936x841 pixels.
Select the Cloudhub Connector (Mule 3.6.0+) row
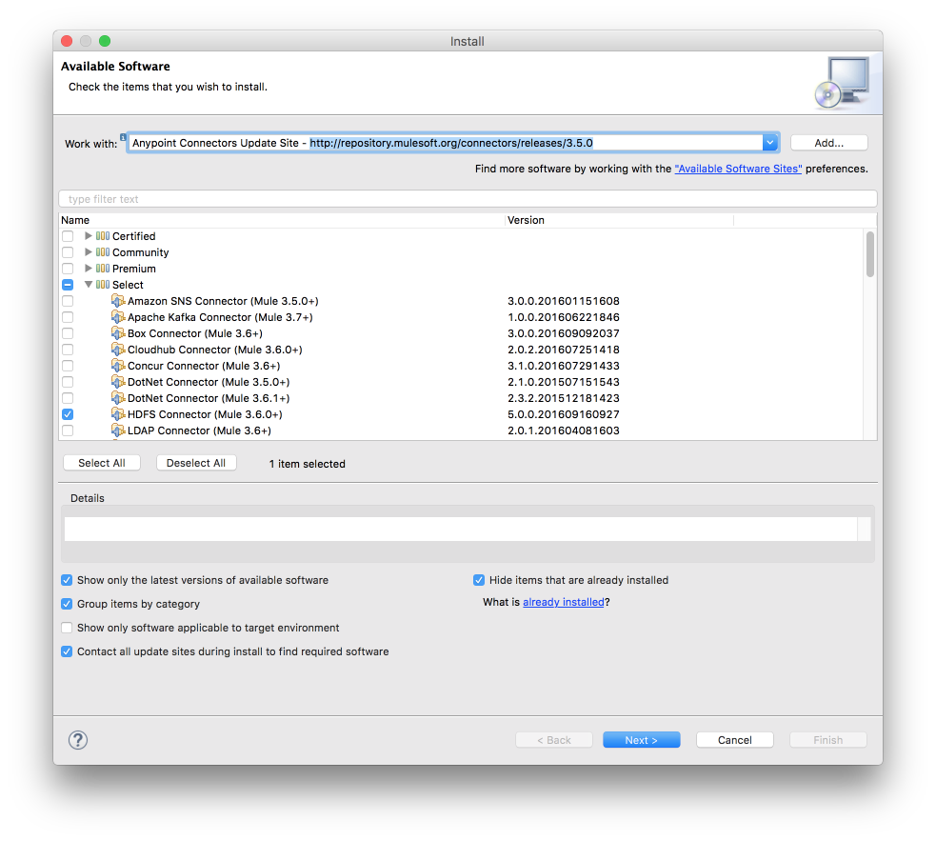(x=462, y=350)
